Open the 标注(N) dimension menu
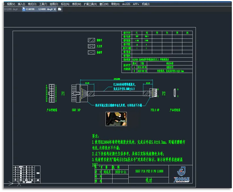The height and width of the screenshot is (192, 233). pos(65,4)
